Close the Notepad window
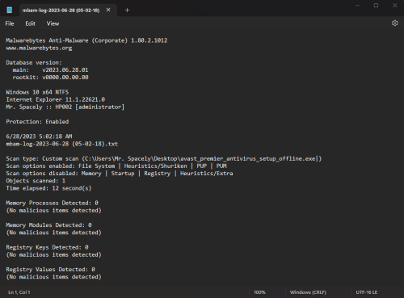The image size is (404, 298). coord(395,6)
